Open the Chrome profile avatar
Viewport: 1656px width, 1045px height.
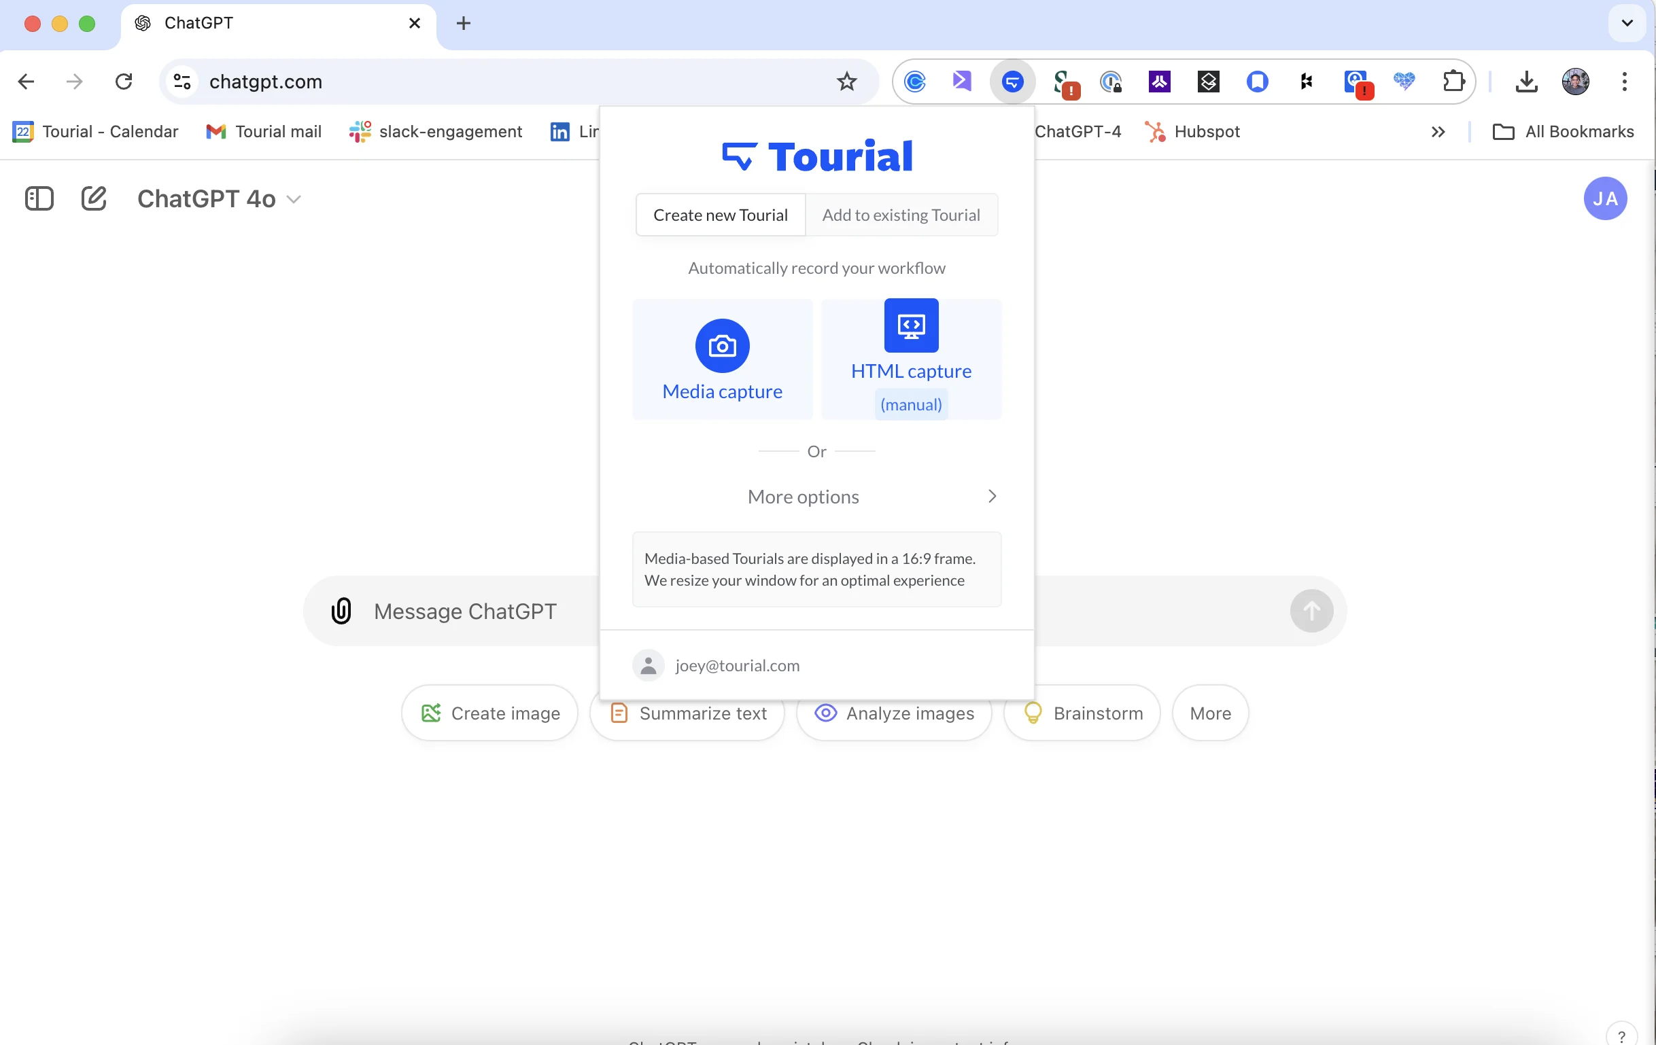click(x=1575, y=82)
